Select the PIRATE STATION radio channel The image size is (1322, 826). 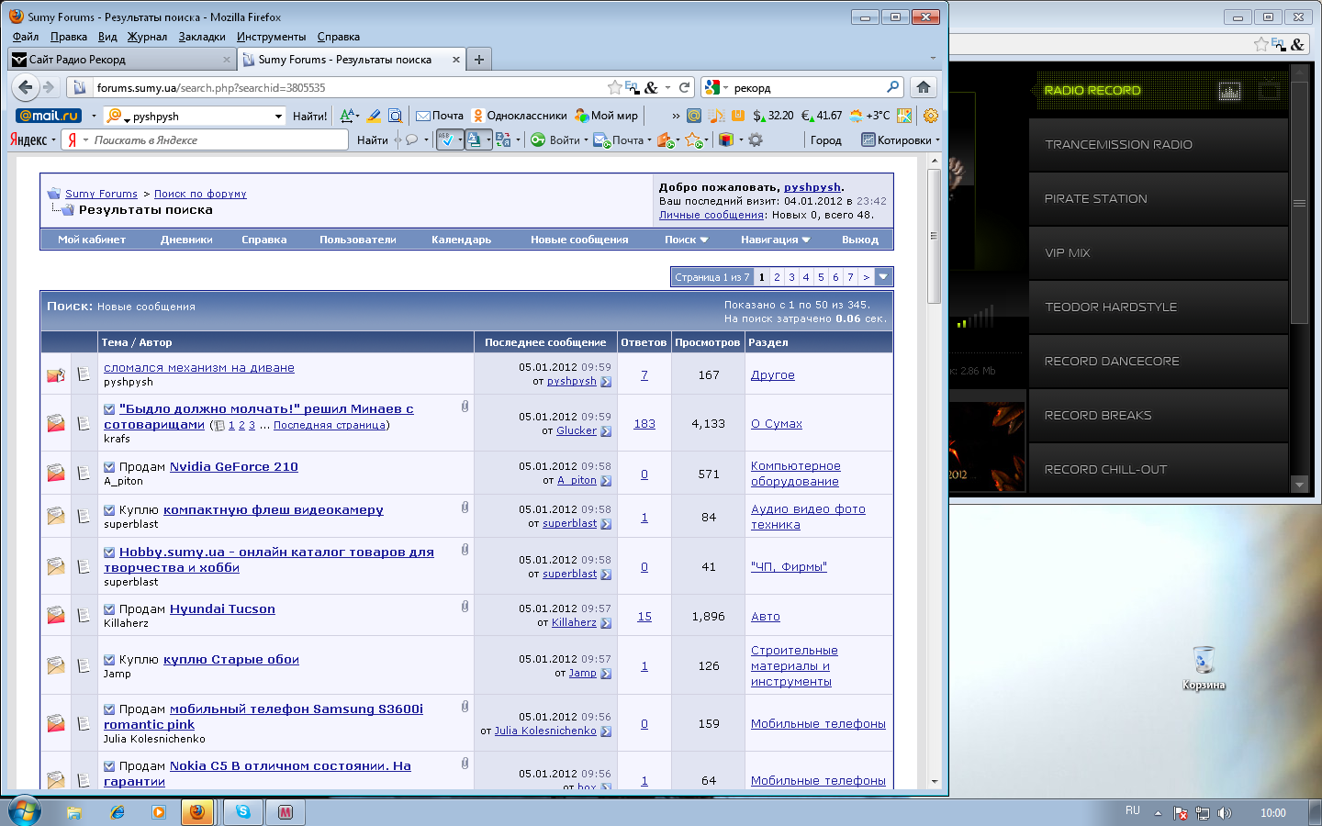click(1095, 199)
